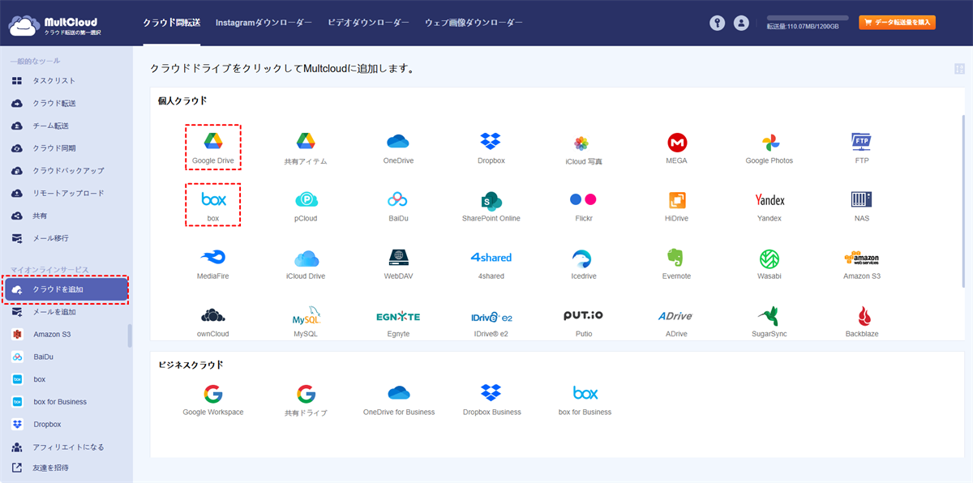
Task: Select the BaiDu cloud icon
Action: click(398, 206)
